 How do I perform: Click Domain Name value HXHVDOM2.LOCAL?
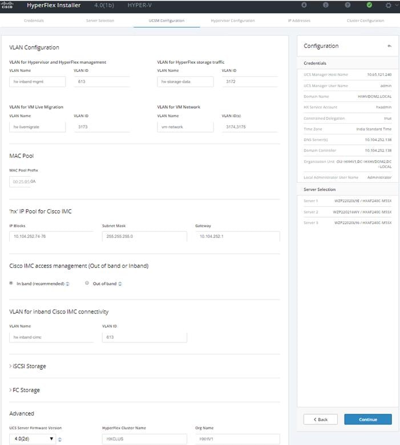click(374, 97)
